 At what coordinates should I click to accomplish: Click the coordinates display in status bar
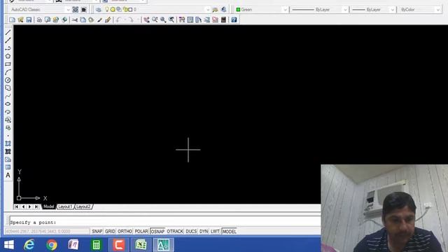pyautogui.click(x=47, y=231)
